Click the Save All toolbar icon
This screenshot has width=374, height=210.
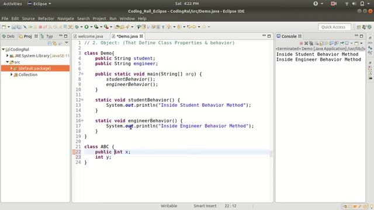19,27
